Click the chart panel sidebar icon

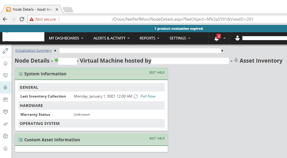pyautogui.click(x=5, y=100)
